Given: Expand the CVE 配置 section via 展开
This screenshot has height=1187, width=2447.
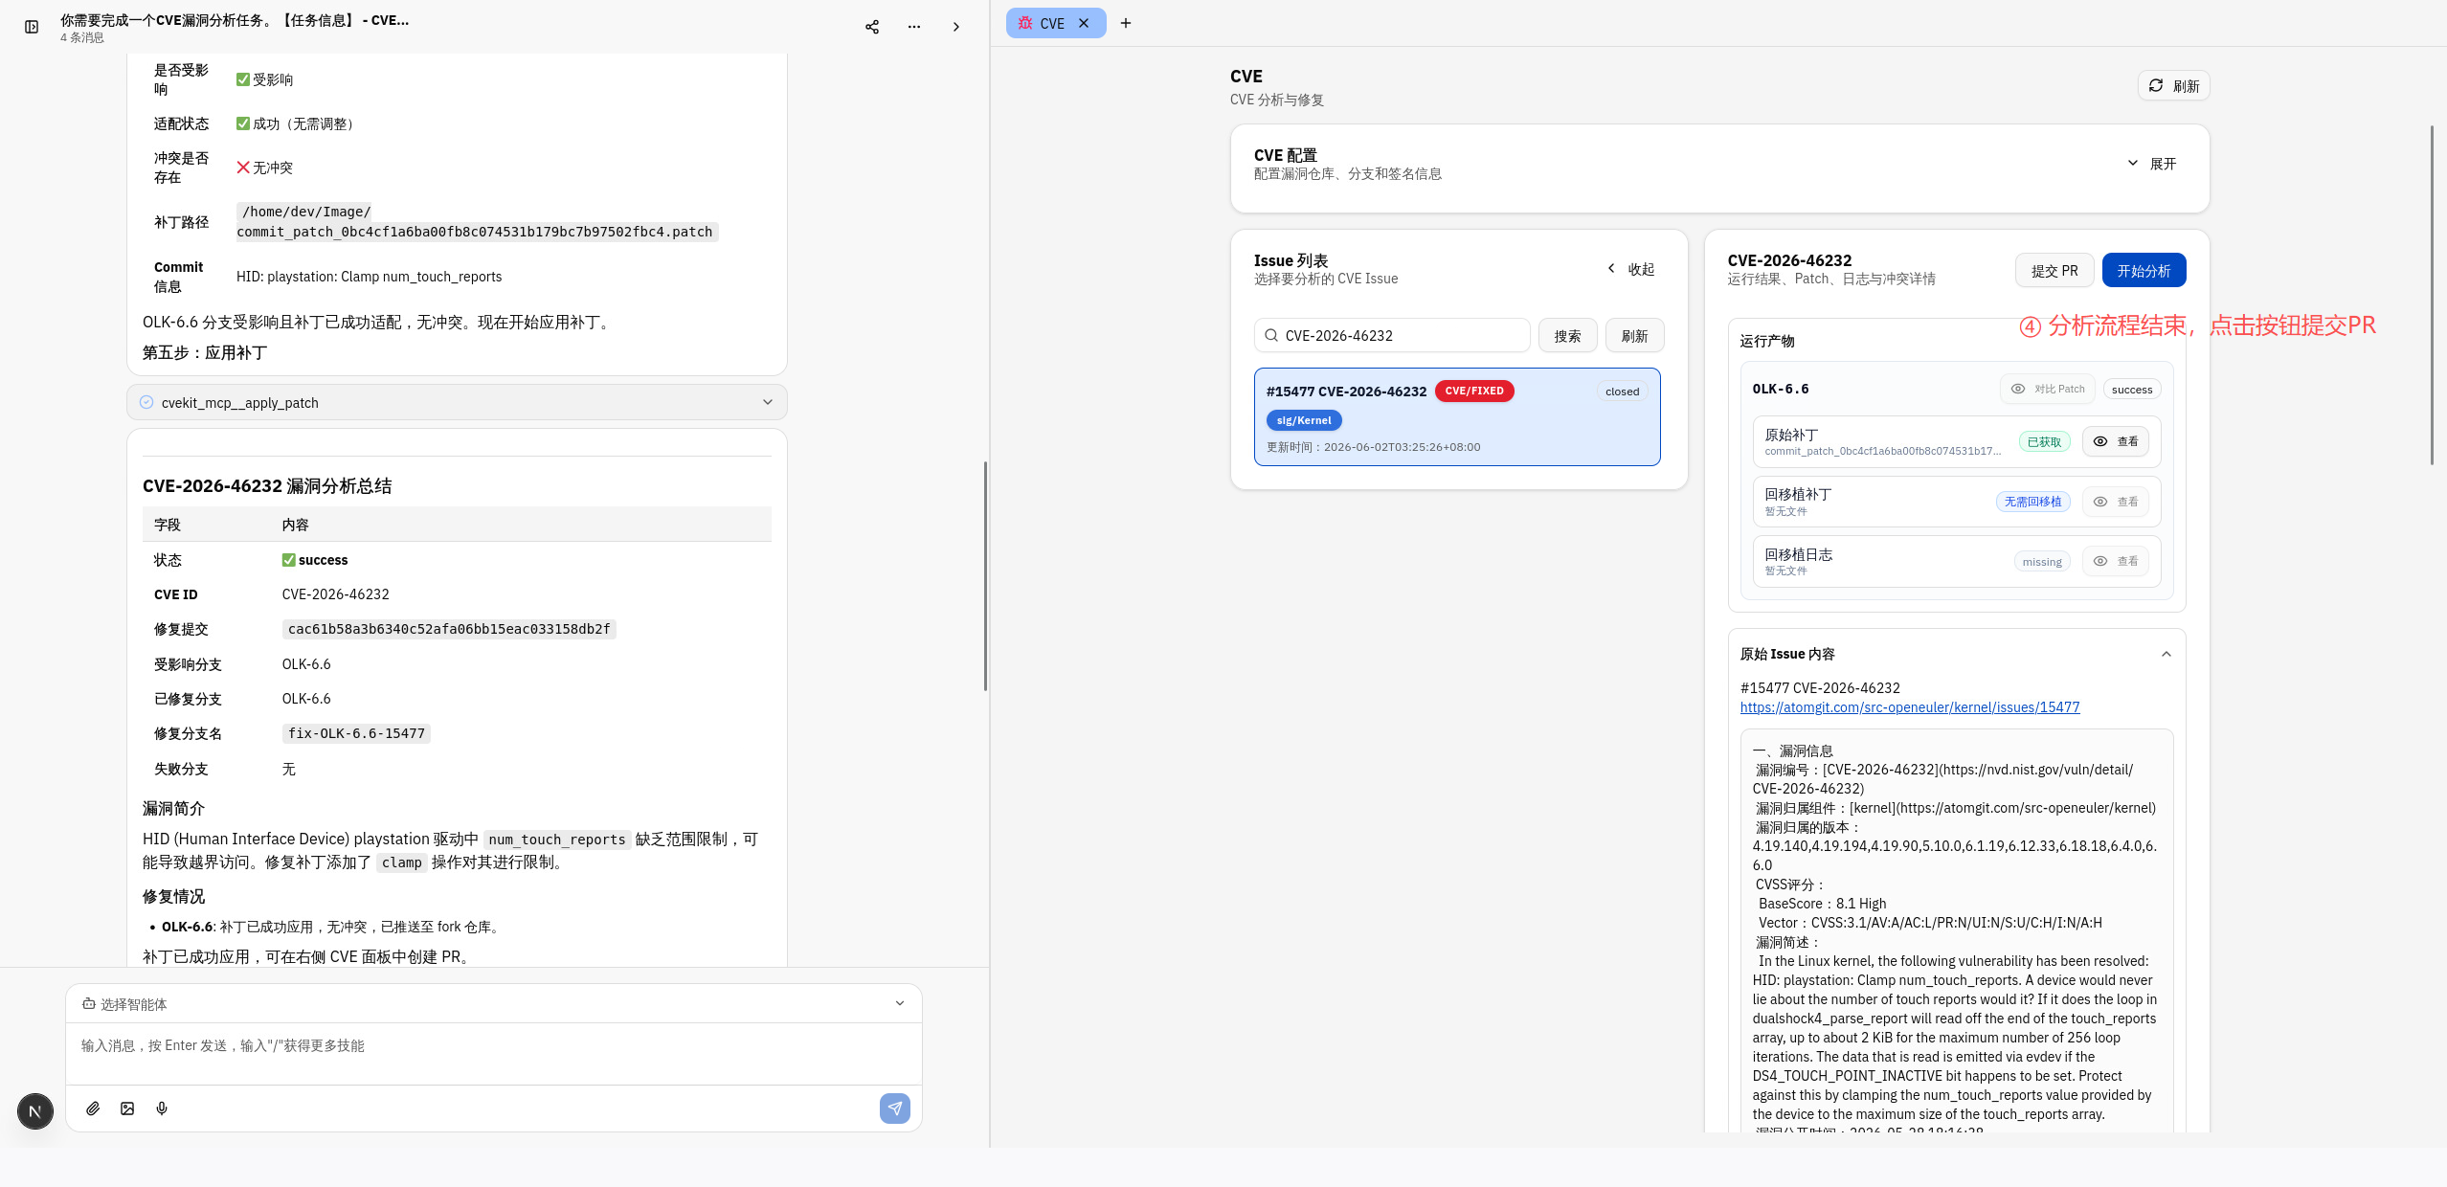Looking at the screenshot, I should 2152,164.
